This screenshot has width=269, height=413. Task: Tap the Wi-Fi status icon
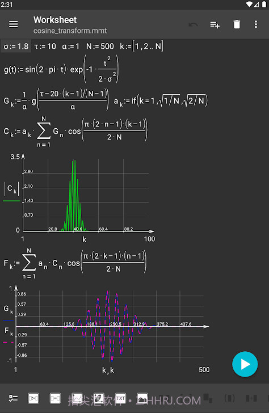pyautogui.click(x=249, y=5)
